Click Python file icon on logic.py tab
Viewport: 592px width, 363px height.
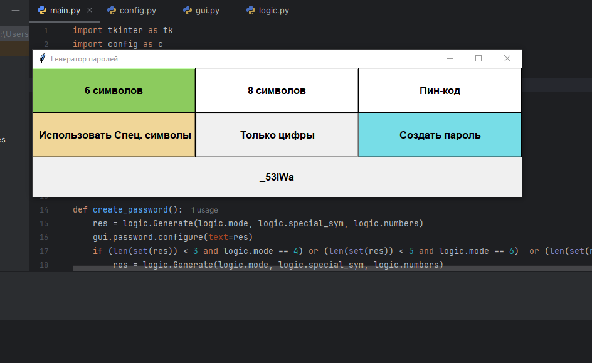(x=251, y=10)
